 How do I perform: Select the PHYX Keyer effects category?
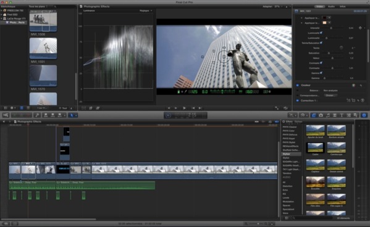tap(288, 138)
